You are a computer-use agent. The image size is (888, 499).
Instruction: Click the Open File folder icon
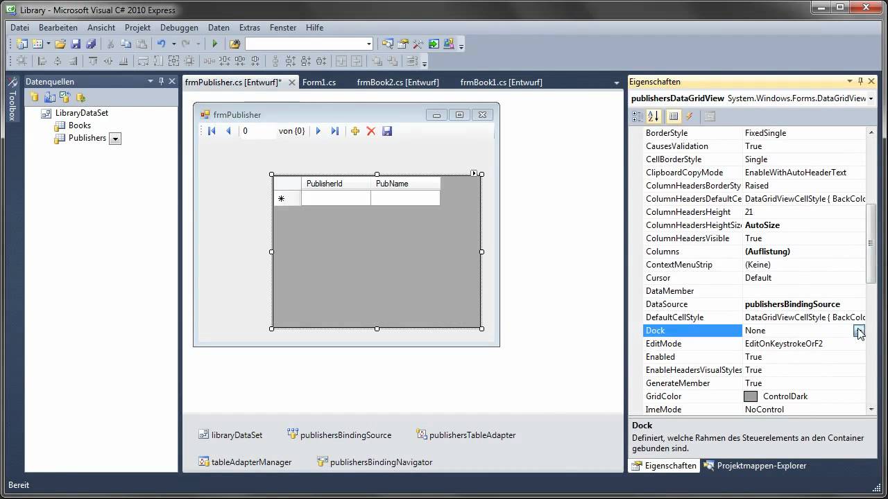(60, 44)
